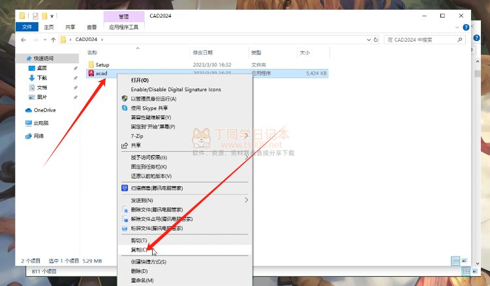Click the 快速访问 star icon
Viewport: 490px width, 286px height.
tap(29, 59)
